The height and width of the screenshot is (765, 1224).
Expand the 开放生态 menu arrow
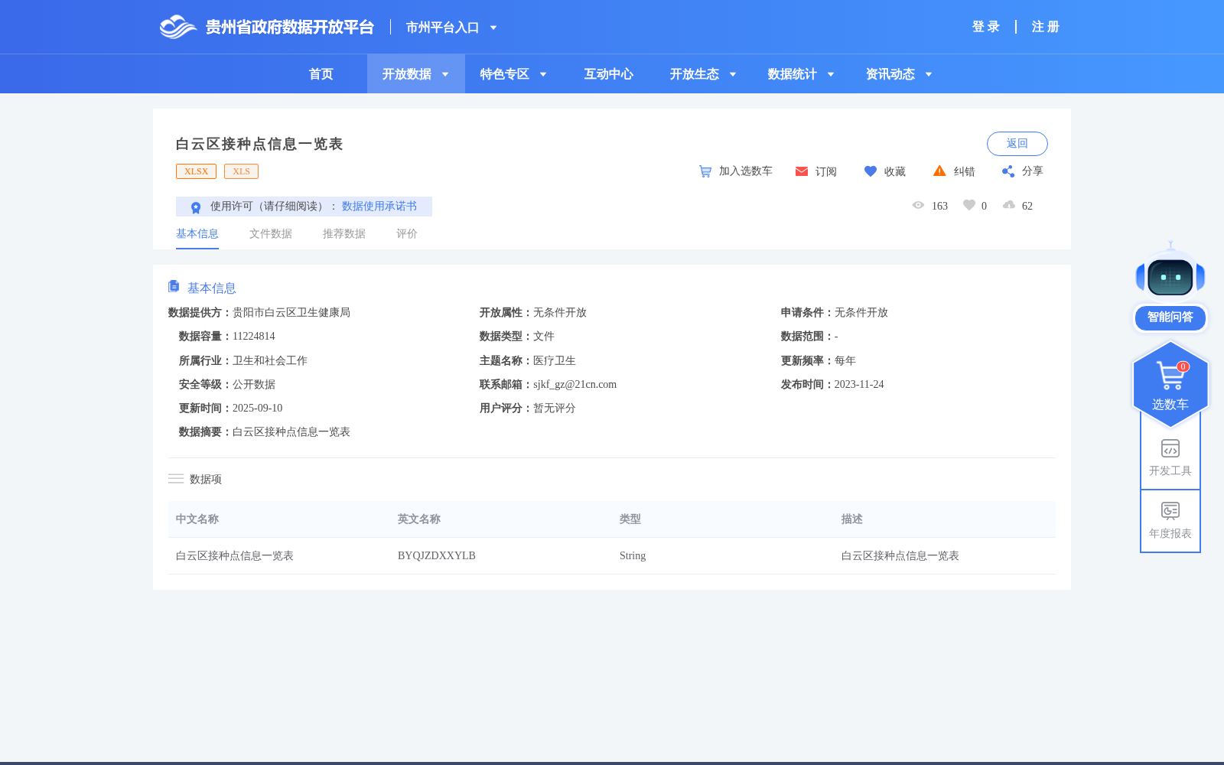point(733,74)
